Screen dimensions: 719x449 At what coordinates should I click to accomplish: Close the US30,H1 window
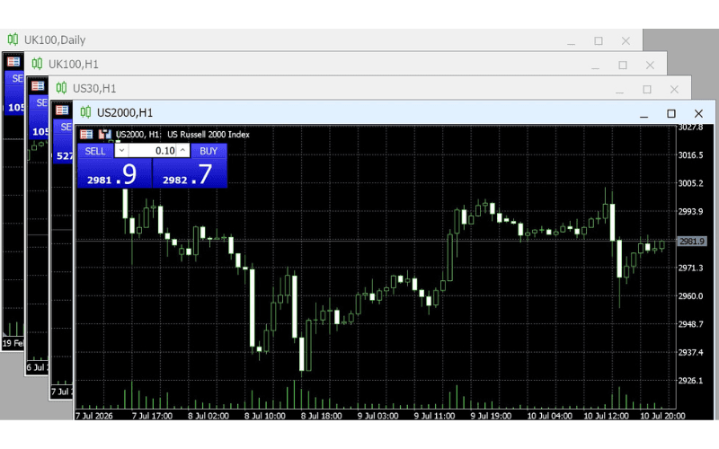(x=674, y=89)
